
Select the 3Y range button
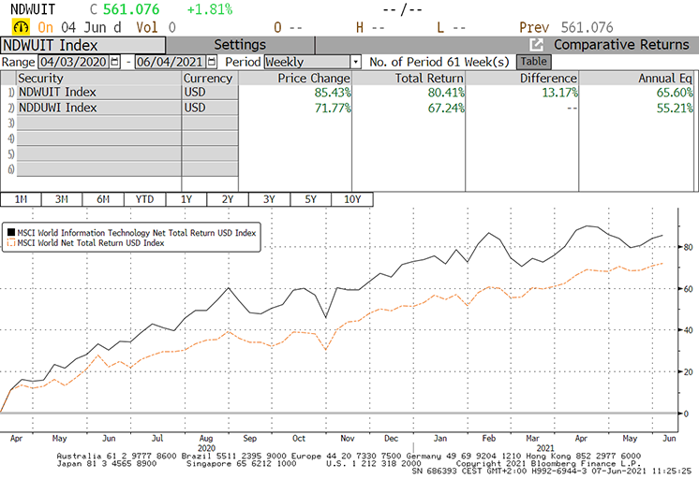tap(269, 199)
